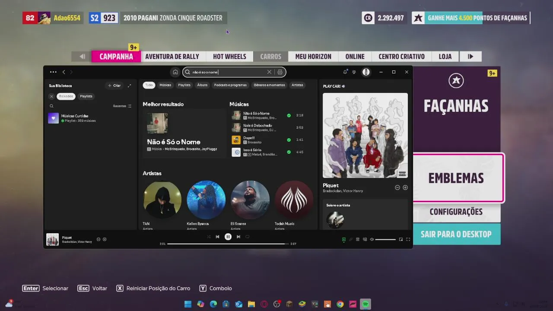Open the HOT WHEELS tab in Forza menu

(229, 57)
